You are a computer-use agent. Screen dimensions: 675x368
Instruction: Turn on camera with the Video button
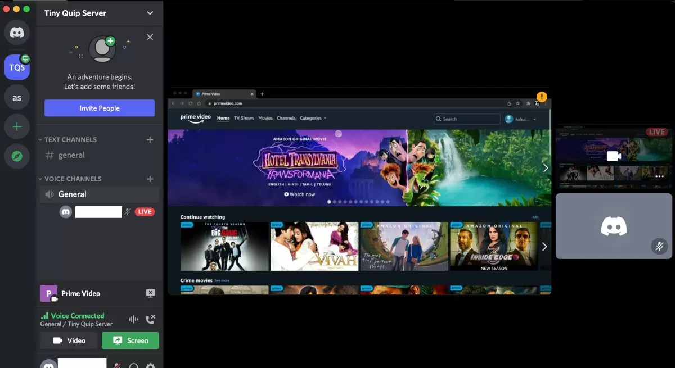pyautogui.click(x=69, y=340)
